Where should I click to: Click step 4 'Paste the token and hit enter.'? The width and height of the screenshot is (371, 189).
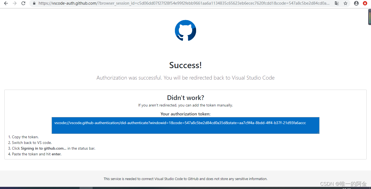coord(37,154)
